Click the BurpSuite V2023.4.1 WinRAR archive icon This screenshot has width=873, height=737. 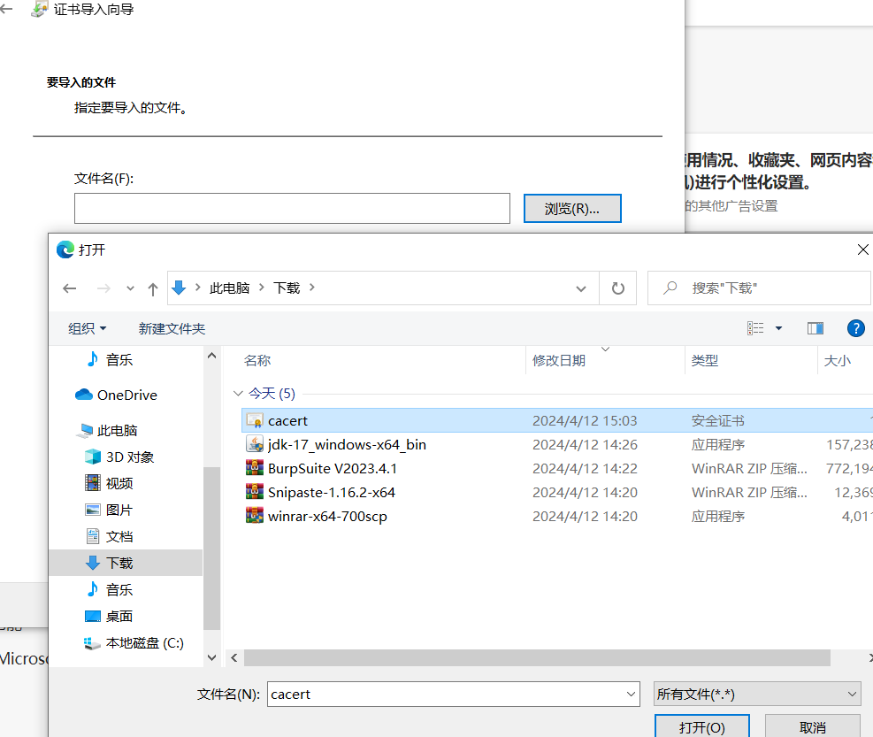[255, 468]
